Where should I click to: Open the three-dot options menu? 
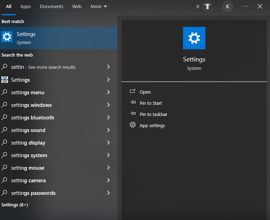(x=245, y=7)
